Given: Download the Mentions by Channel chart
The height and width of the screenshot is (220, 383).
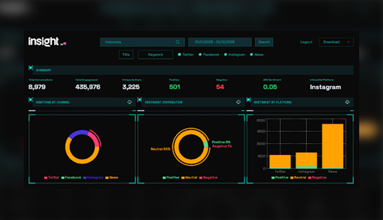Looking at the screenshot, I should coord(130,102).
